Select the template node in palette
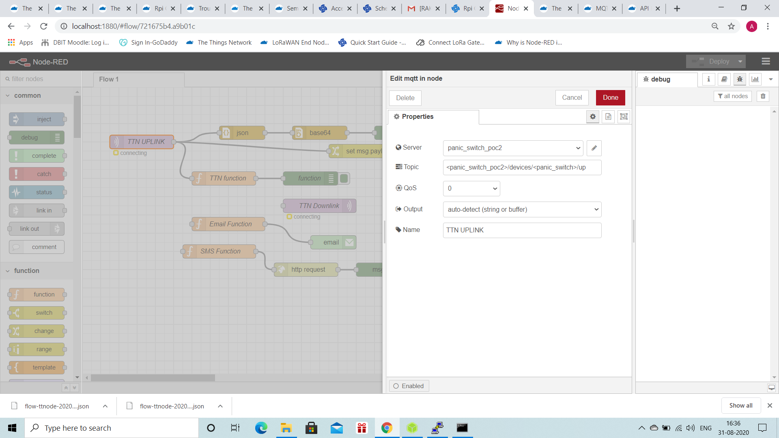The image size is (779, 438). [37, 367]
